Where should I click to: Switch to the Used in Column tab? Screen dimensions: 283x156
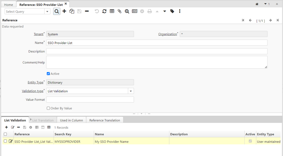click(x=71, y=120)
